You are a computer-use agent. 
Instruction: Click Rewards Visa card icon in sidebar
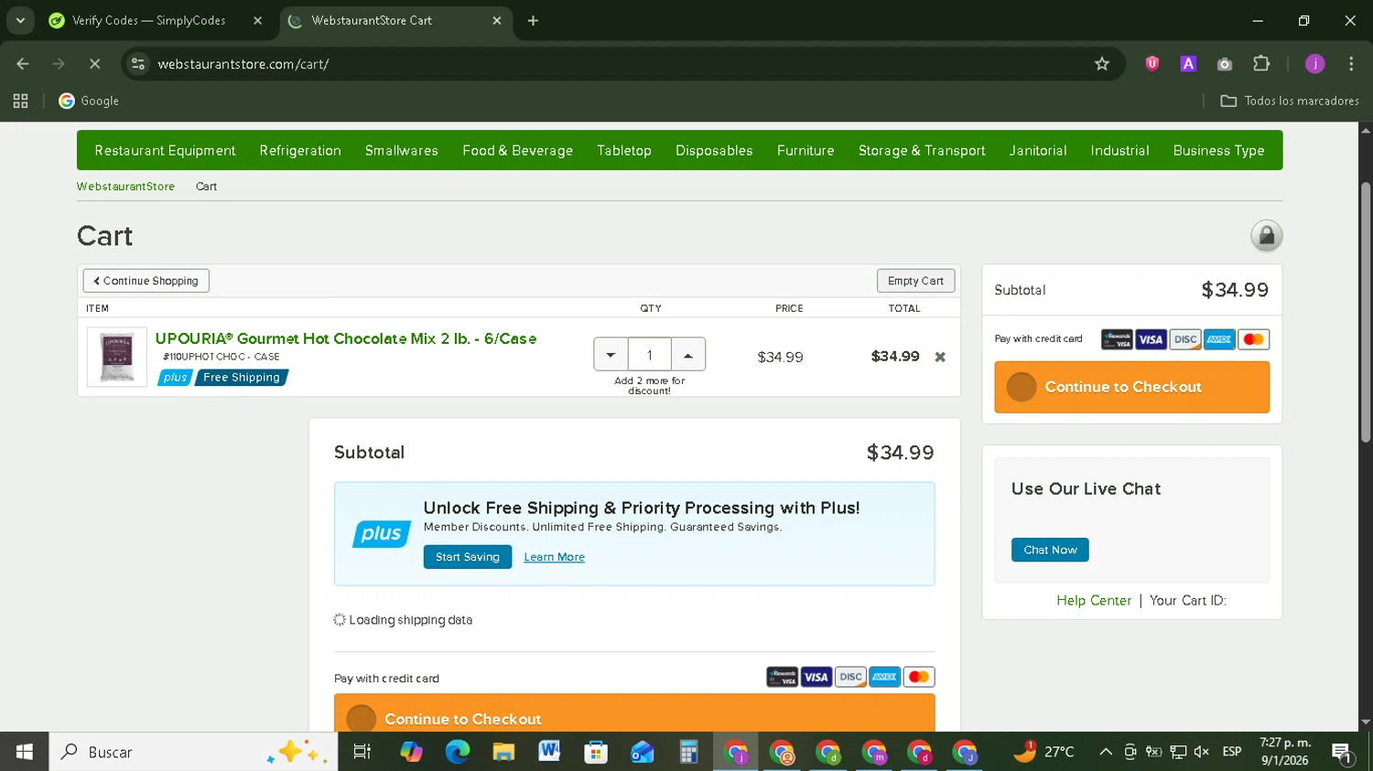1117,339
